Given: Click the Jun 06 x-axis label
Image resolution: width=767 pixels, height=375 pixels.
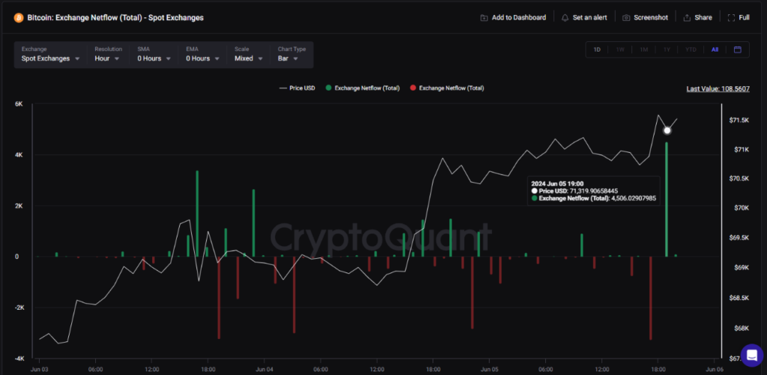Looking at the screenshot, I should [715, 369].
